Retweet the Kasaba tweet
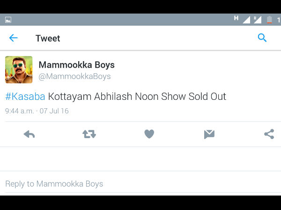This screenshot has height=210, width=281. click(x=89, y=134)
